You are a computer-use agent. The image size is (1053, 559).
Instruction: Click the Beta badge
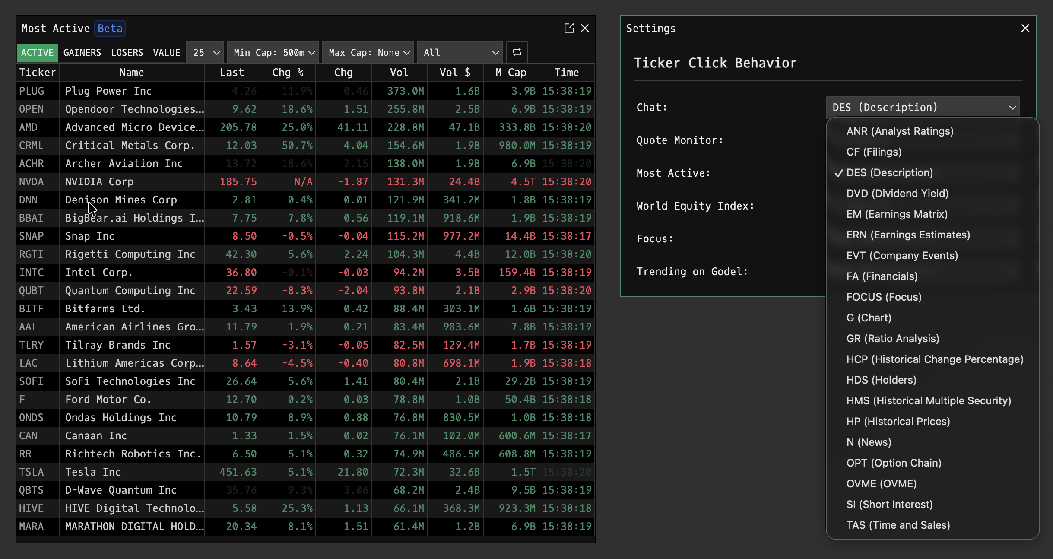pos(110,28)
